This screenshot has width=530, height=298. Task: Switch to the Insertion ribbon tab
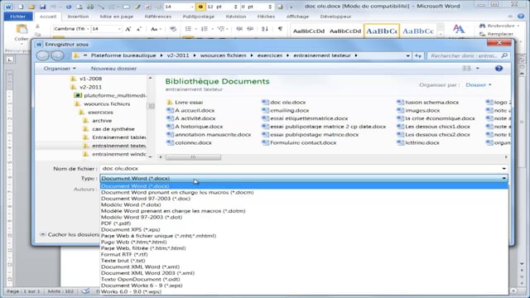(78, 17)
